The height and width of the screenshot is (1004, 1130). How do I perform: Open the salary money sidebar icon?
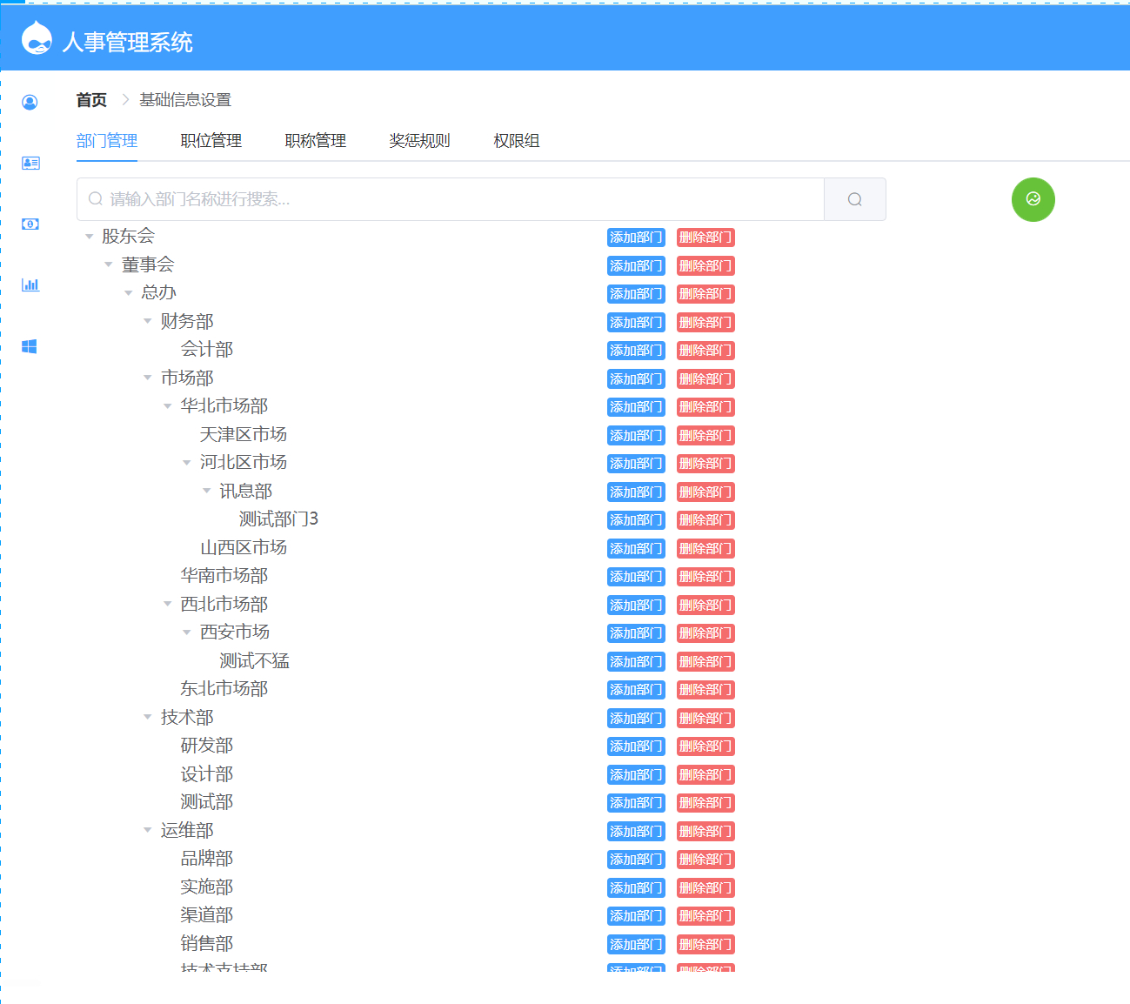click(x=30, y=224)
